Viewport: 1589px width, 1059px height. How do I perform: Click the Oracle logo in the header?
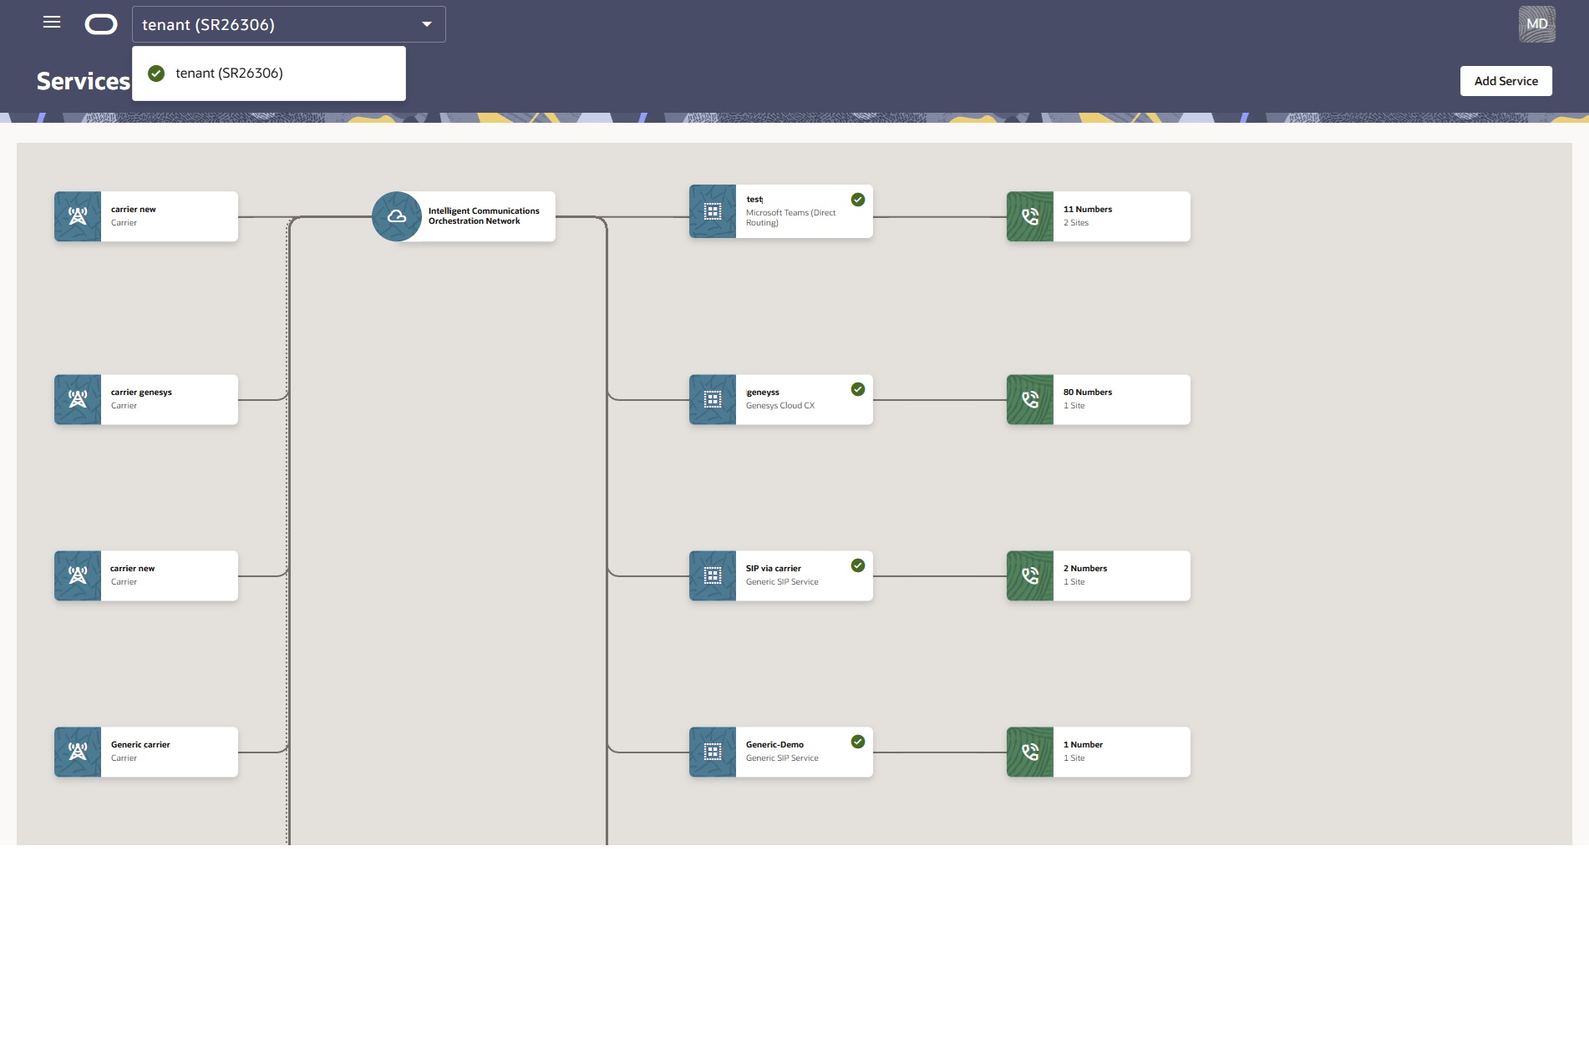pyautogui.click(x=102, y=23)
